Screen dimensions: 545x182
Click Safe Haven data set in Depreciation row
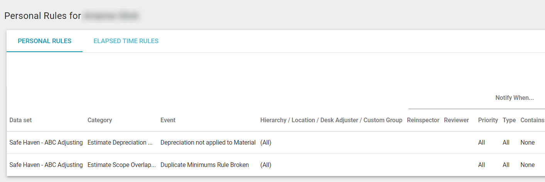click(46, 143)
